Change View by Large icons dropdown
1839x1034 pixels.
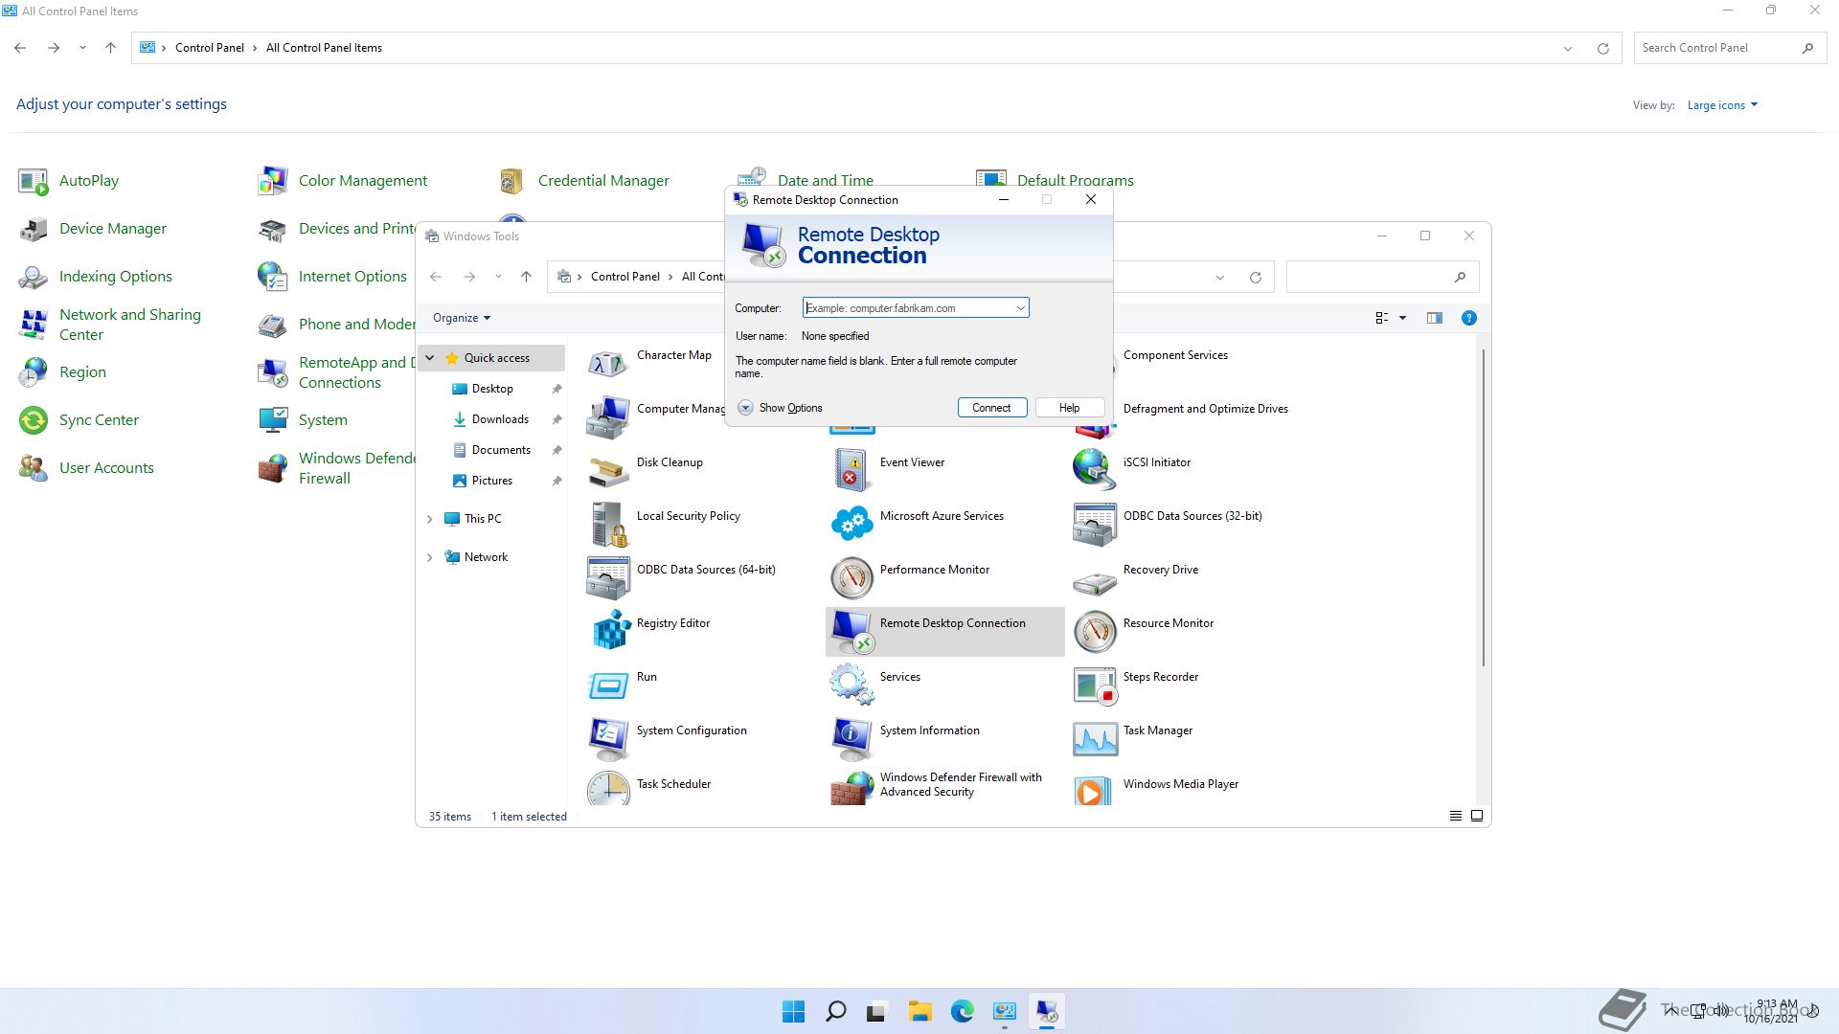point(1722,105)
